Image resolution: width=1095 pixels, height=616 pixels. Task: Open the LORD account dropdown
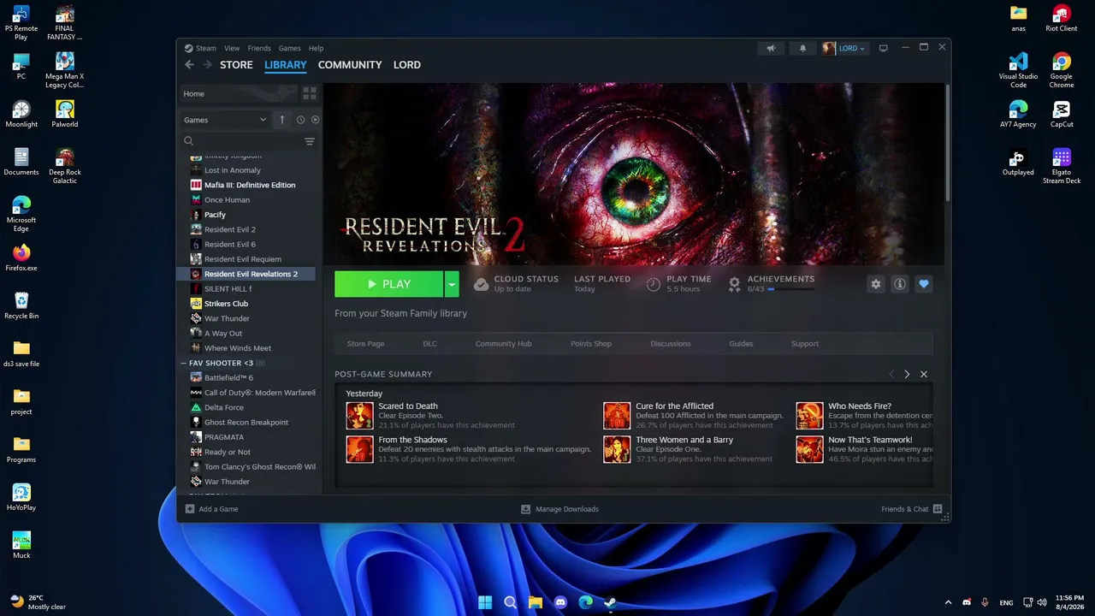[845, 49]
